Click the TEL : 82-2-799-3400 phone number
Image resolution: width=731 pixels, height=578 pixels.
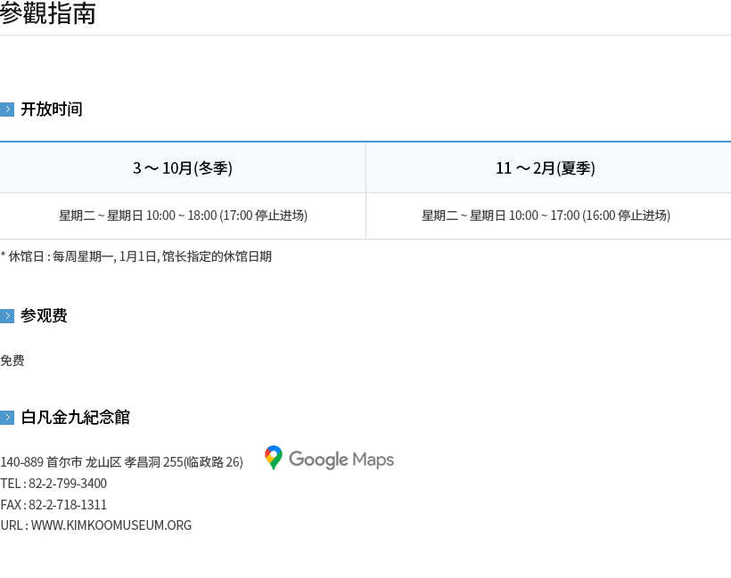[53, 483]
